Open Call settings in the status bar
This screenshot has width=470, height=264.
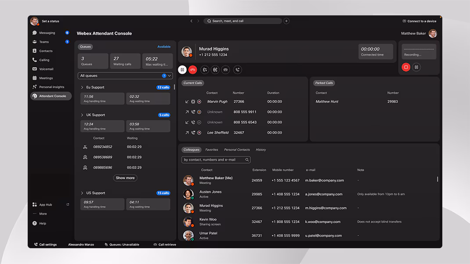[45, 244]
